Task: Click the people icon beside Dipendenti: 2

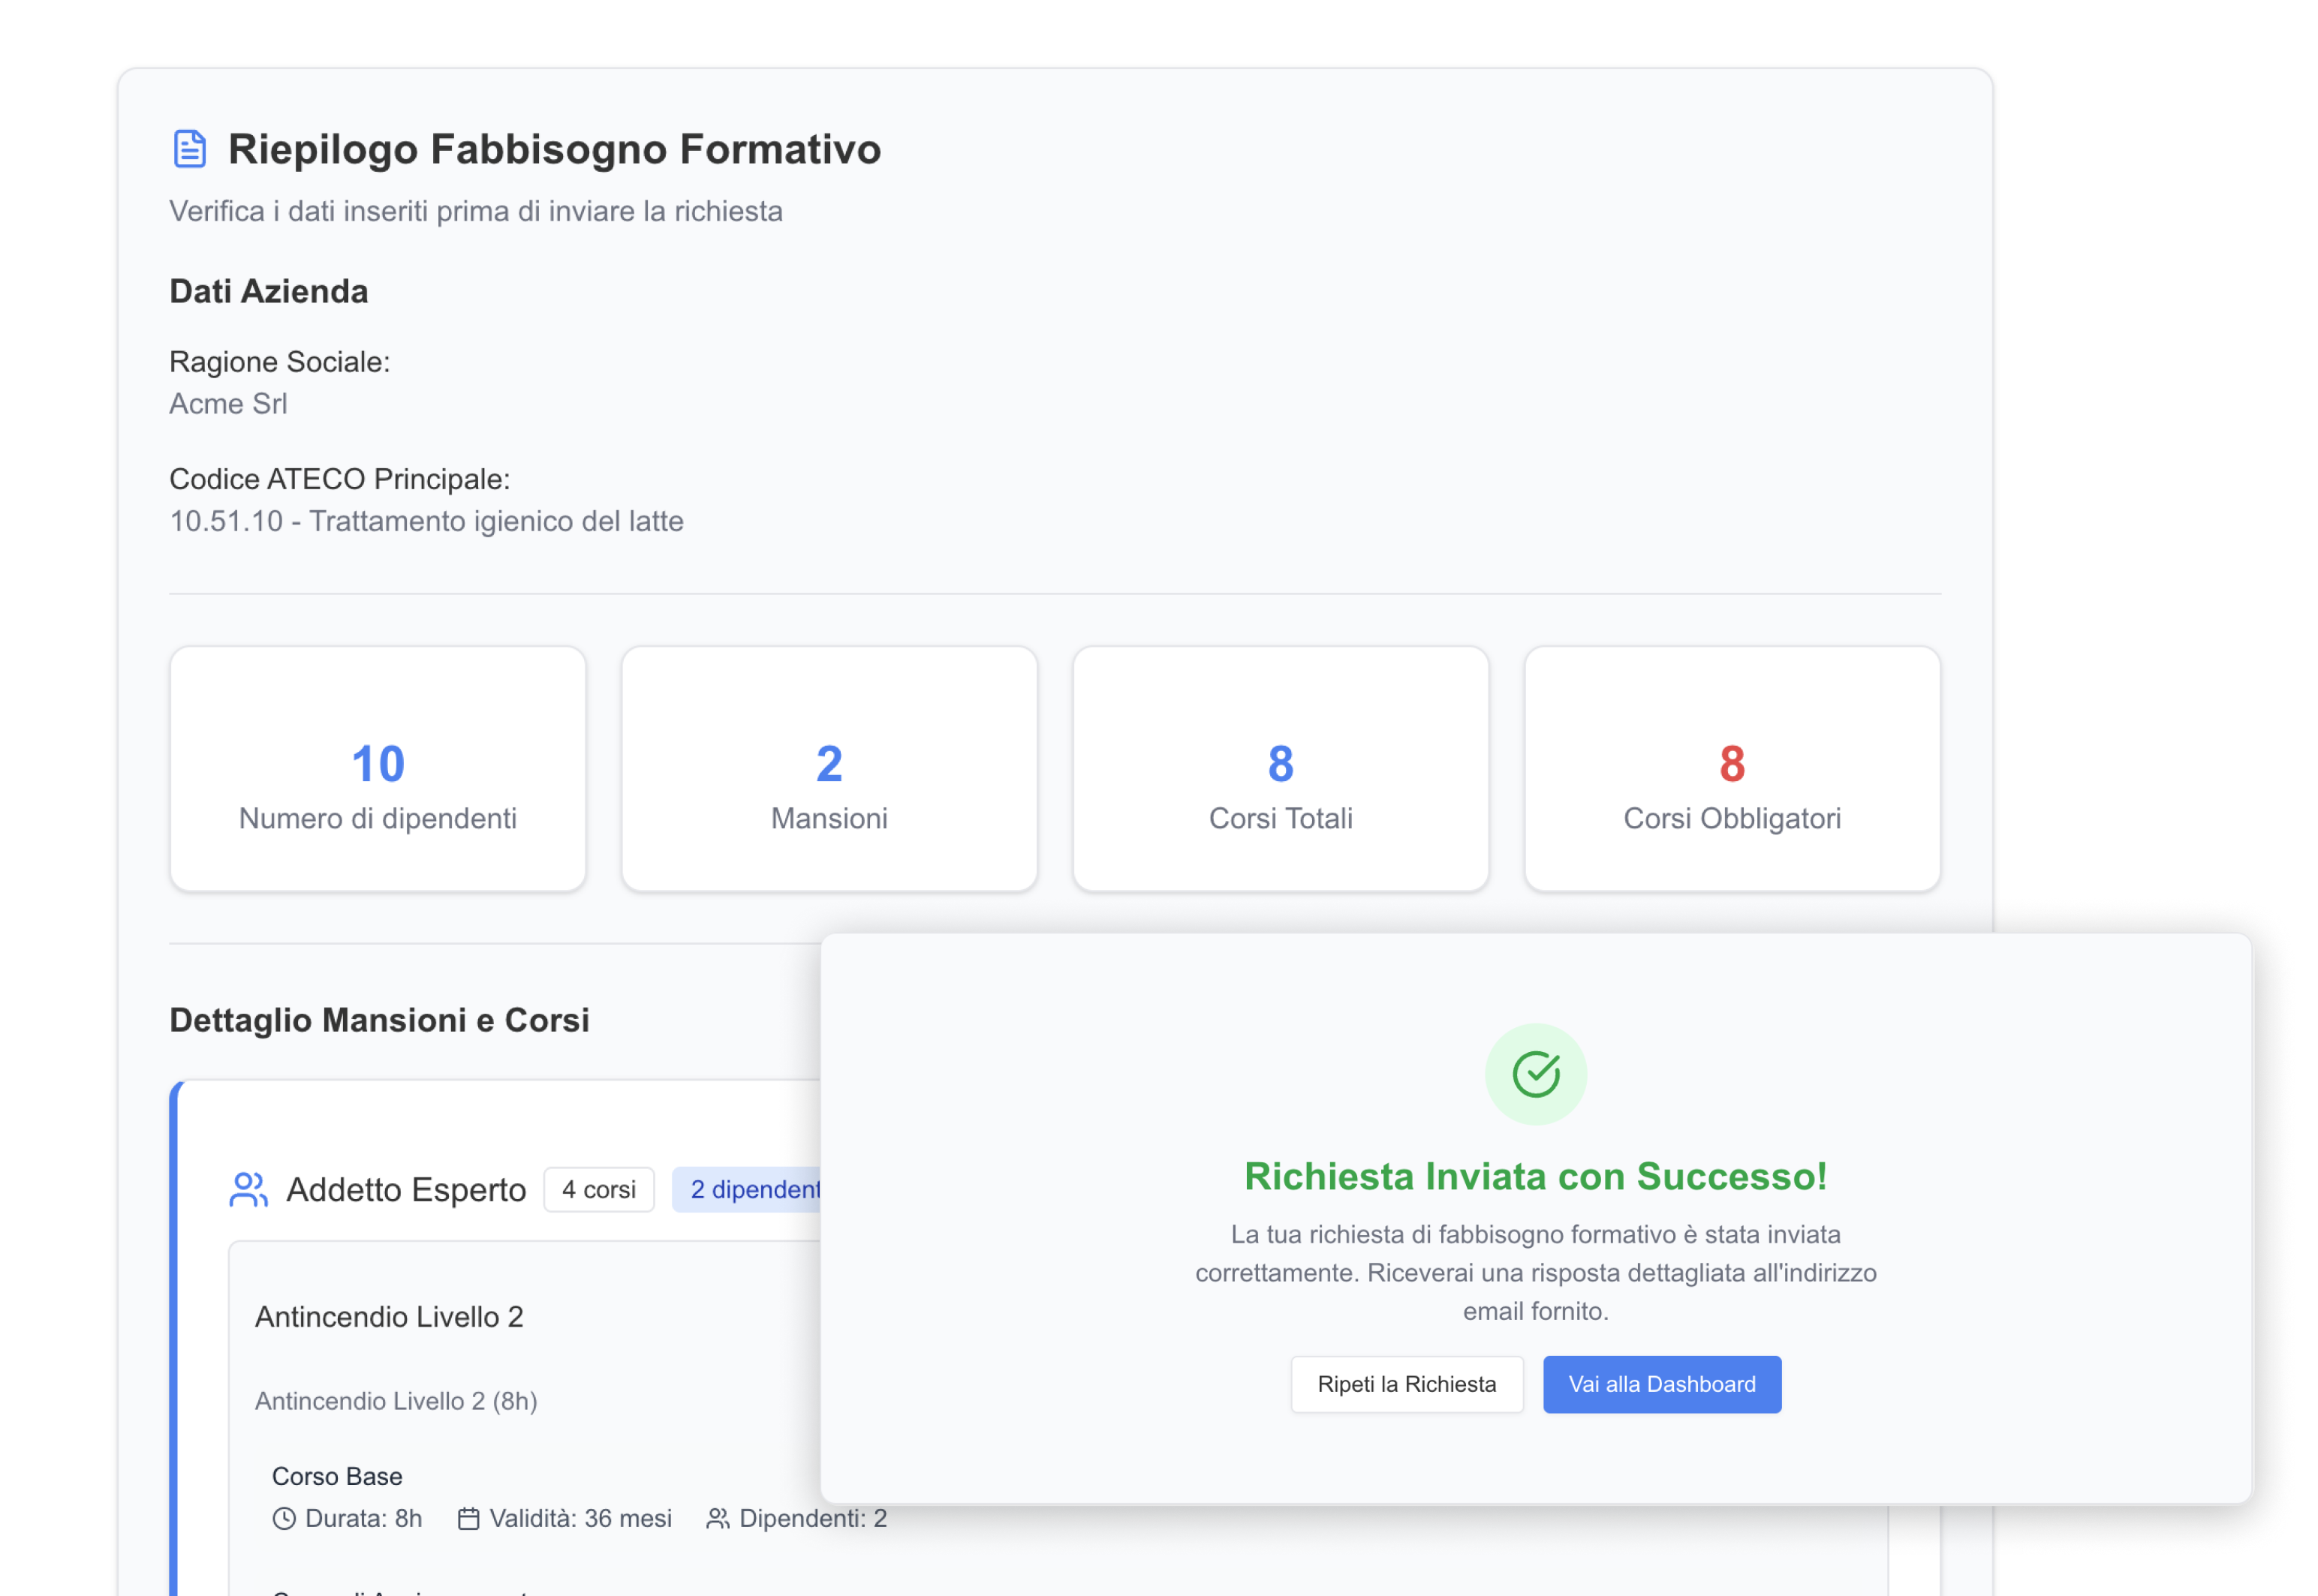Action: (x=718, y=1518)
